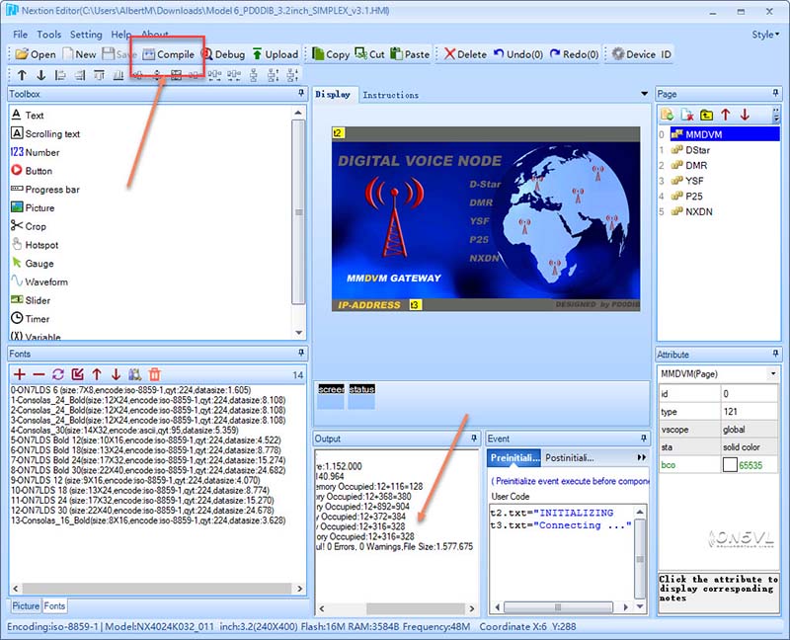Viewport: 790px width, 640px height.
Task: Select the Progress bar component
Action: pyautogui.click(x=45, y=190)
